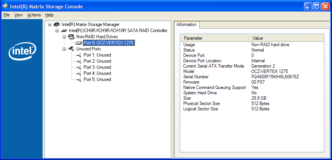Collapse the Intel(R) Matrix Storage Manager node
The image size is (332, 160).
point(50,24)
